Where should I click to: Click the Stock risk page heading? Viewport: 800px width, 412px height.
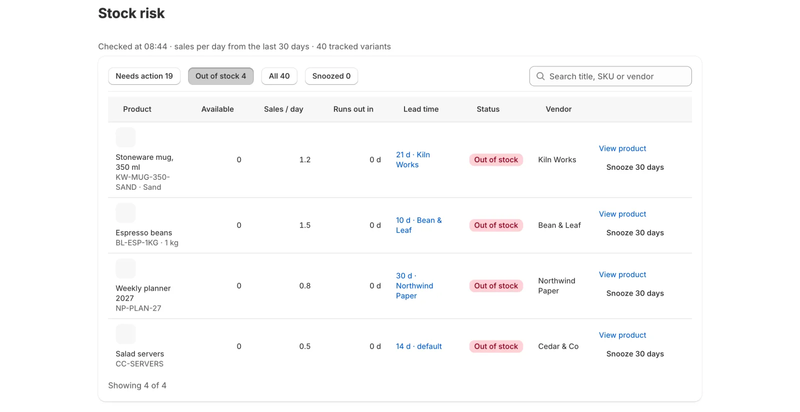pyautogui.click(x=131, y=13)
